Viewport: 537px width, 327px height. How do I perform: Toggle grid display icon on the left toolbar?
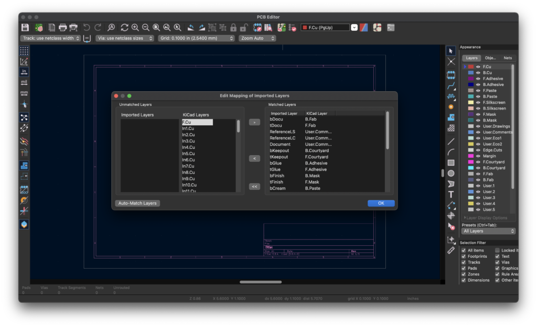[x=24, y=51]
